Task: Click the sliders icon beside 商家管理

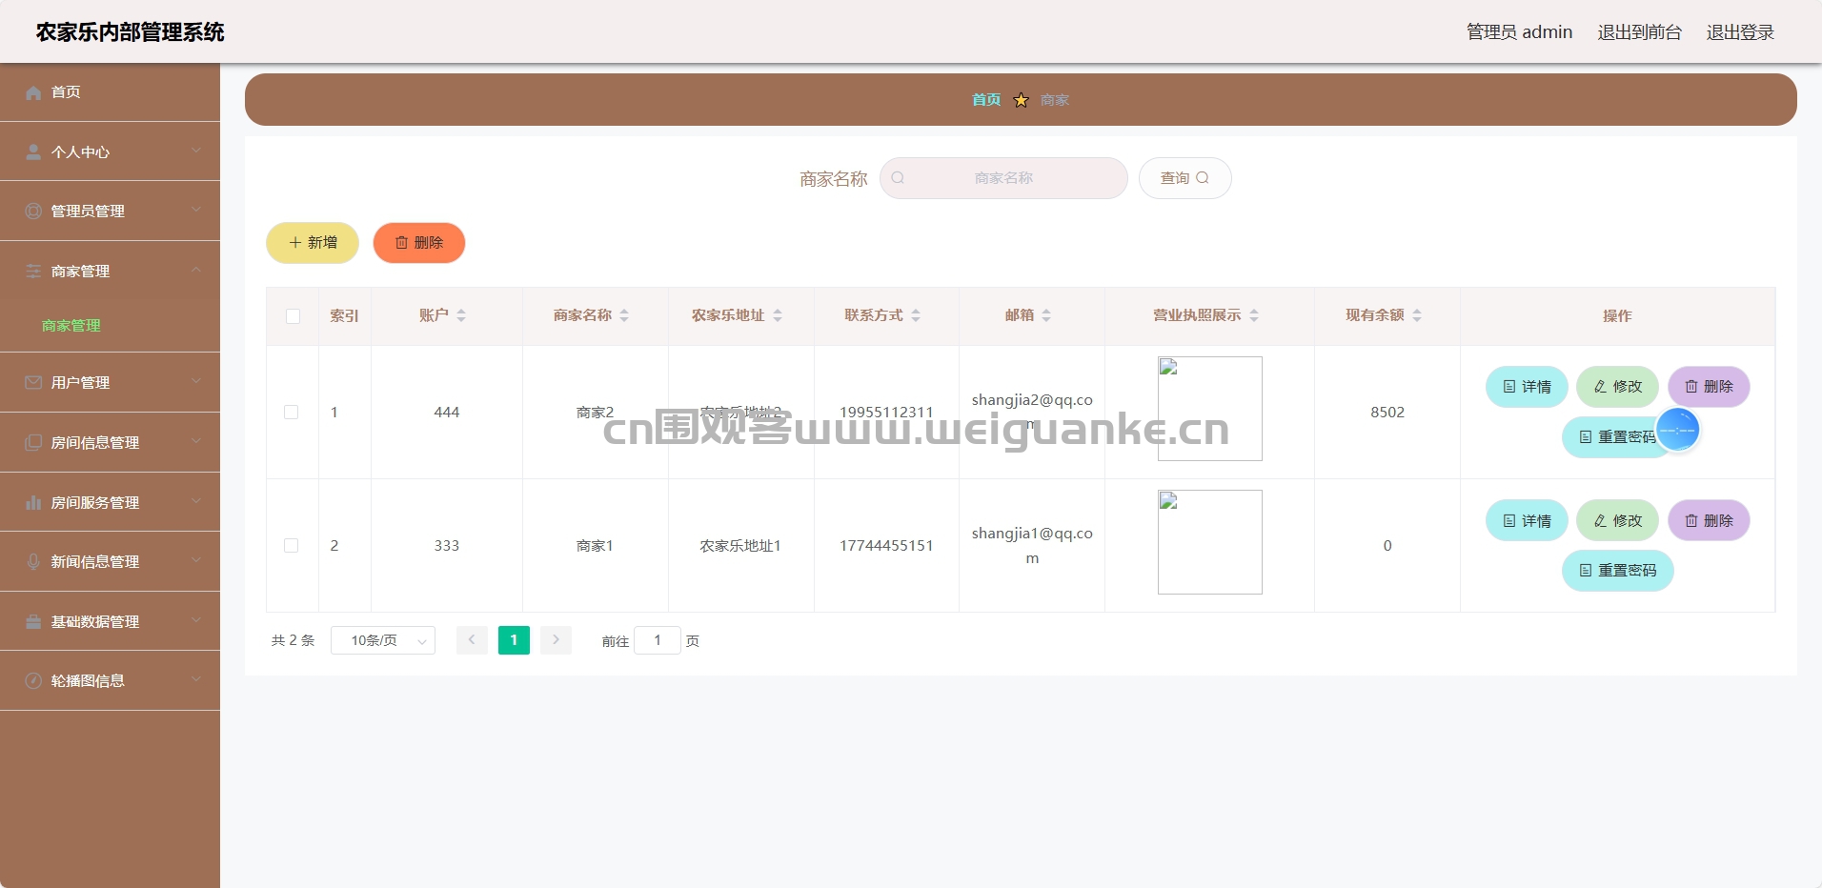Action: [x=33, y=271]
